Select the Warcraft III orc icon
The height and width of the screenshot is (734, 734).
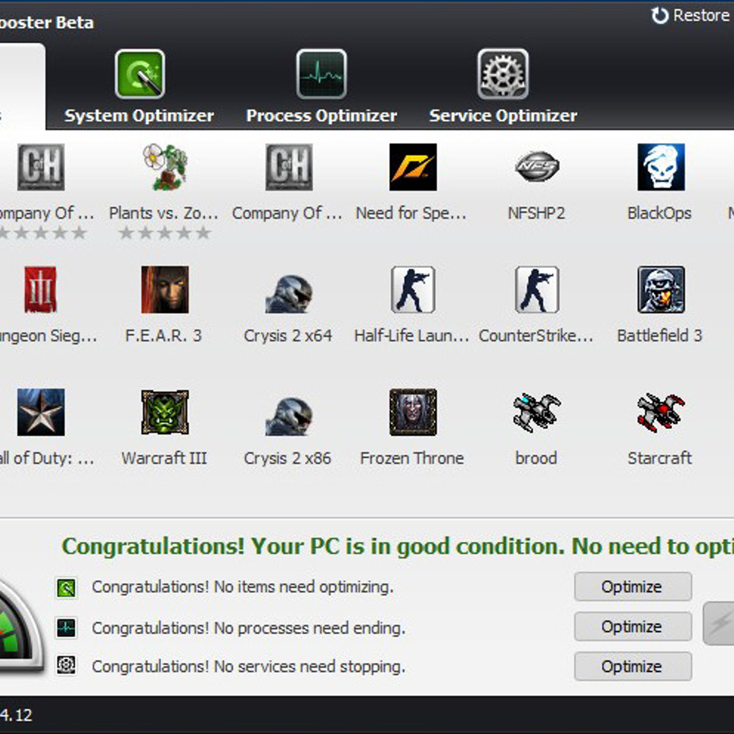pyautogui.click(x=165, y=412)
